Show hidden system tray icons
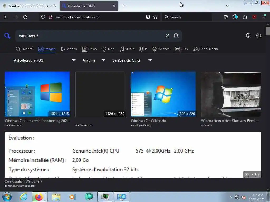The height and width of the screenshot is (202, 270). (x=230, y=197)
